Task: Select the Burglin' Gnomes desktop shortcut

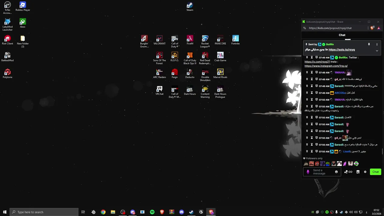Action: click(x=144, y=42)
